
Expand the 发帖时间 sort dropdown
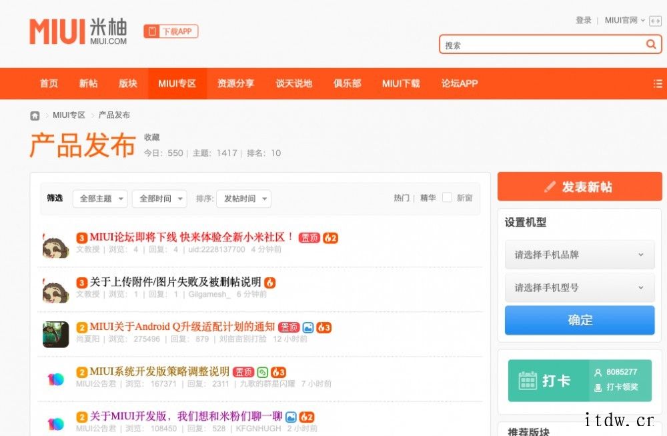(243, 199)
